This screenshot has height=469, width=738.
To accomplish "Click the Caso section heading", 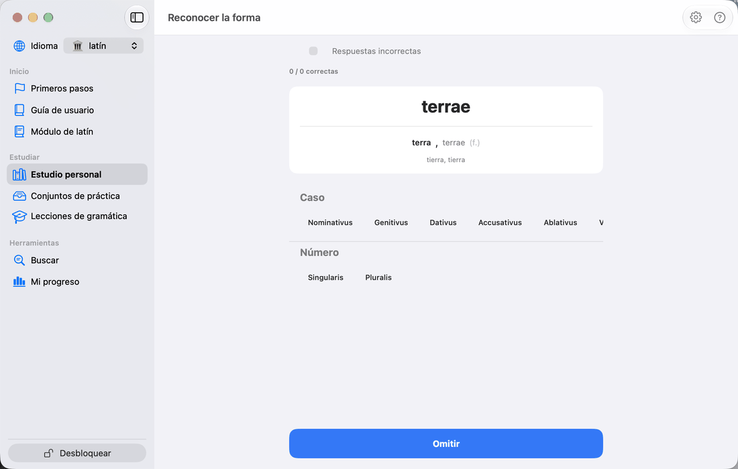I will click(312, 198).
